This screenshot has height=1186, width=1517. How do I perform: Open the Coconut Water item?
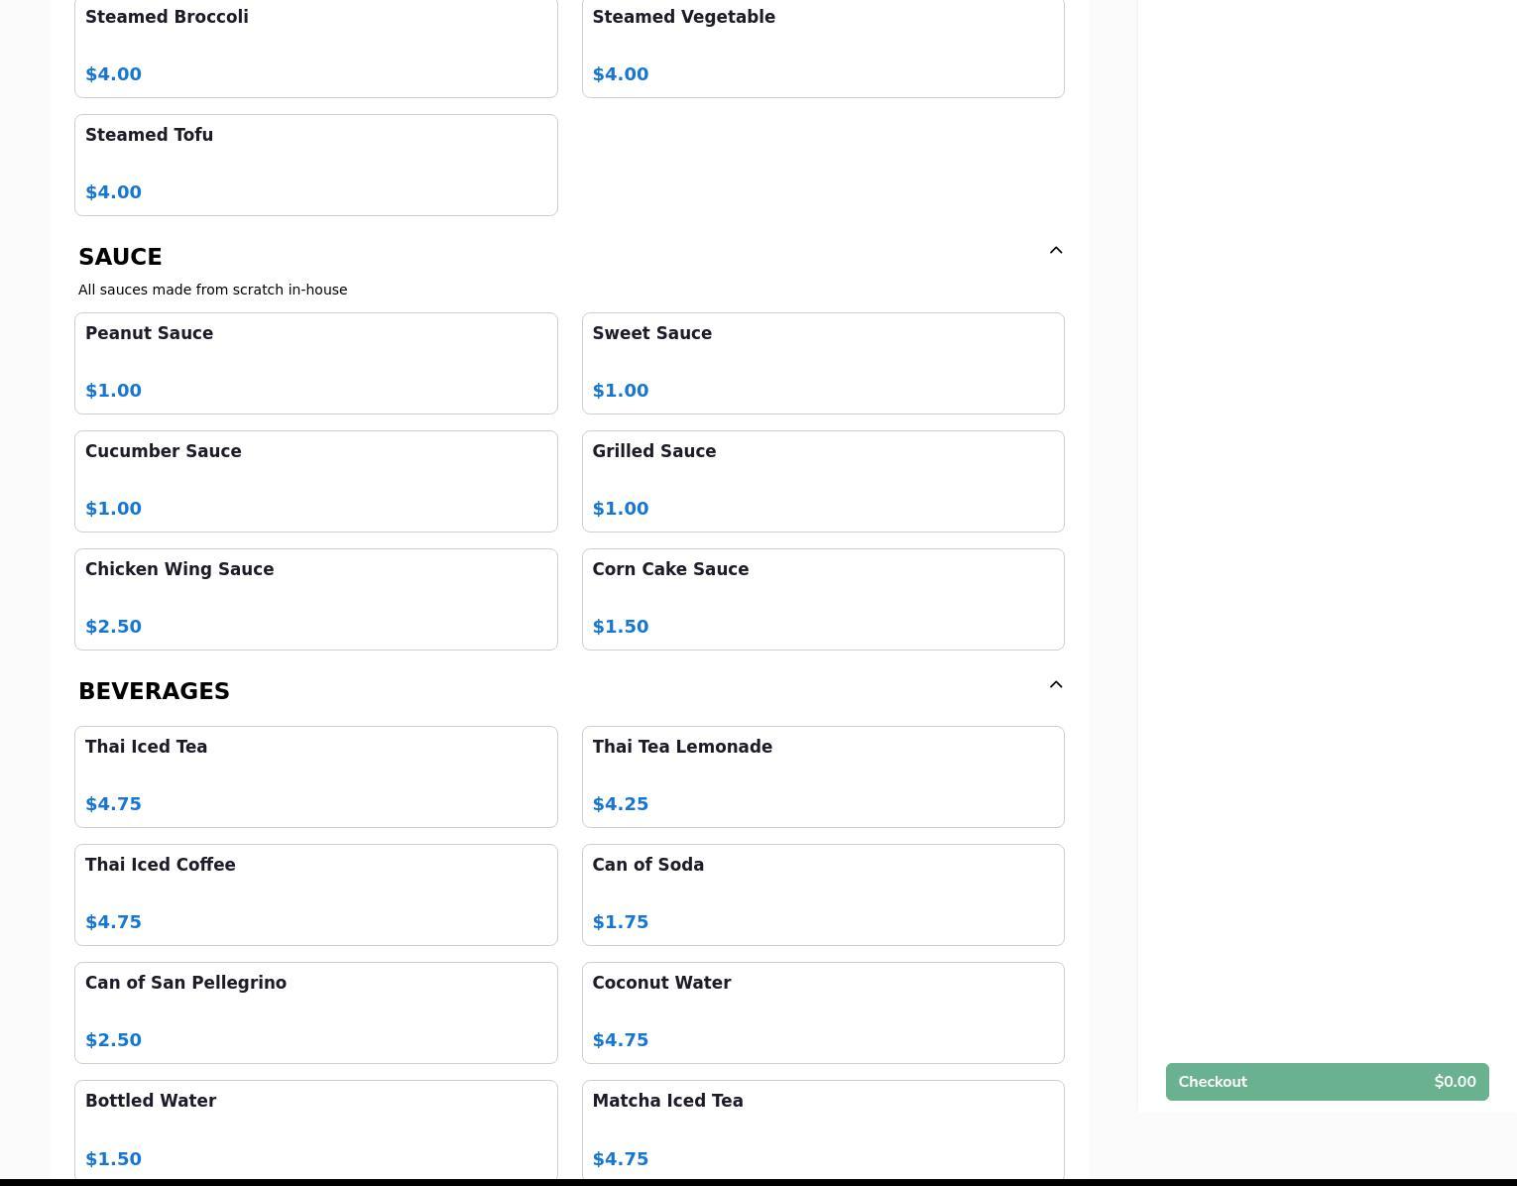coord(822,1012)
